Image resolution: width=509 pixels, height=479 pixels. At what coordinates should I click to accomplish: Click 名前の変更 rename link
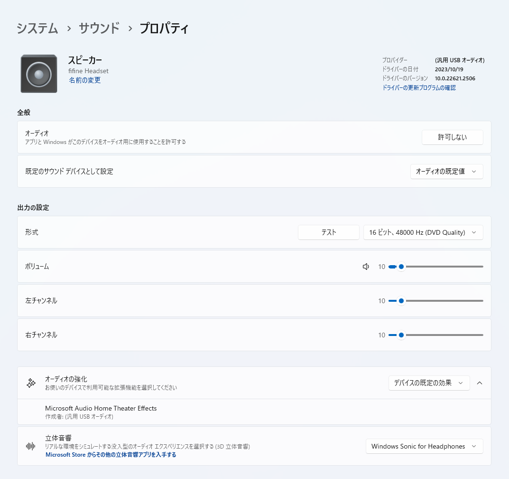tap(85, 80)
